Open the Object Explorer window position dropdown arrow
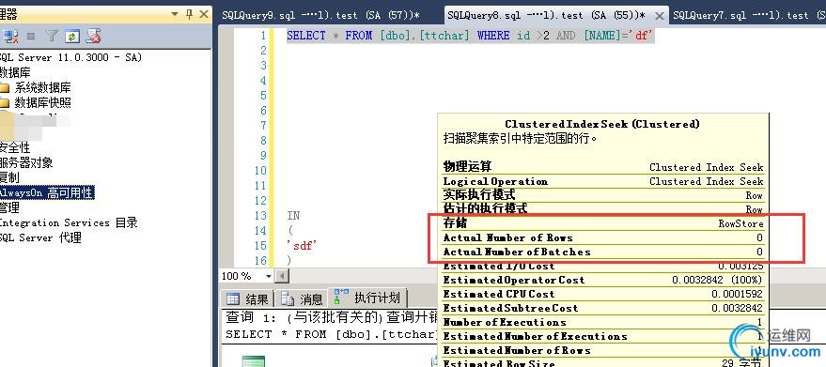The width and height of the screenshot is (826, 367). point(176,15)
